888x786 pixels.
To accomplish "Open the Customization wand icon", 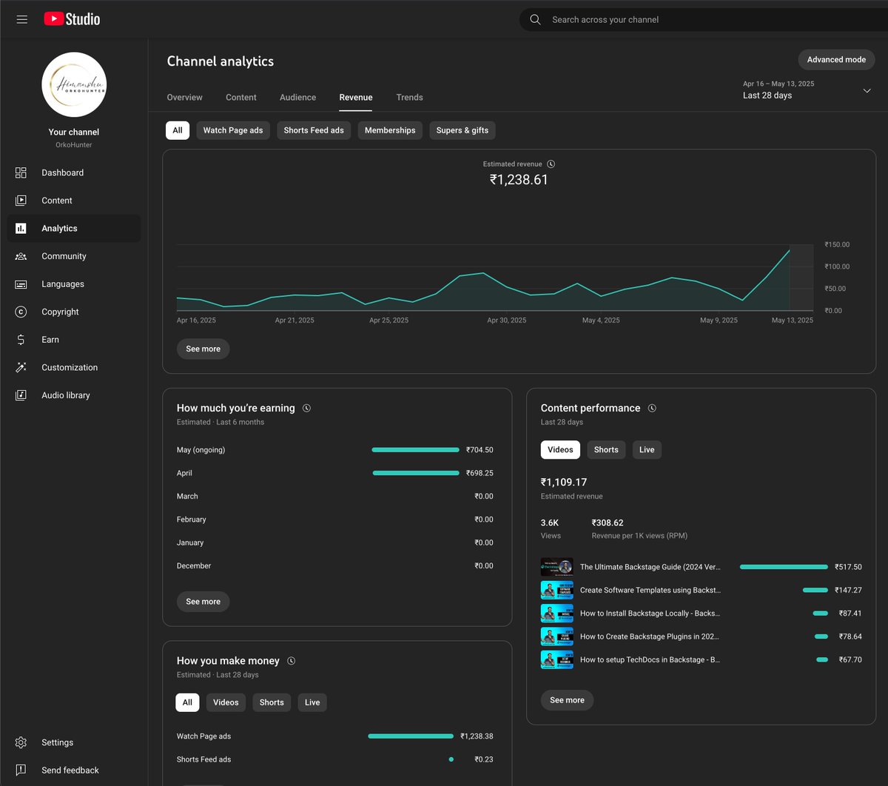I will (21, 367).
